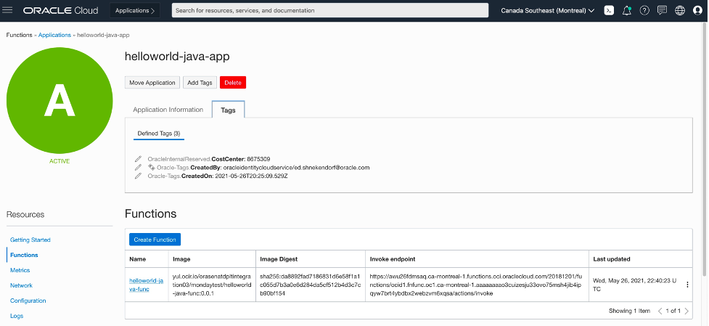Click the ACTIVE status label
Viewport: 709px width, 326px height.
click(x=60, y=161)
